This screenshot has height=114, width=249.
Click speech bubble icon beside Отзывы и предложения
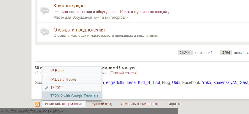tap(44, 32)
